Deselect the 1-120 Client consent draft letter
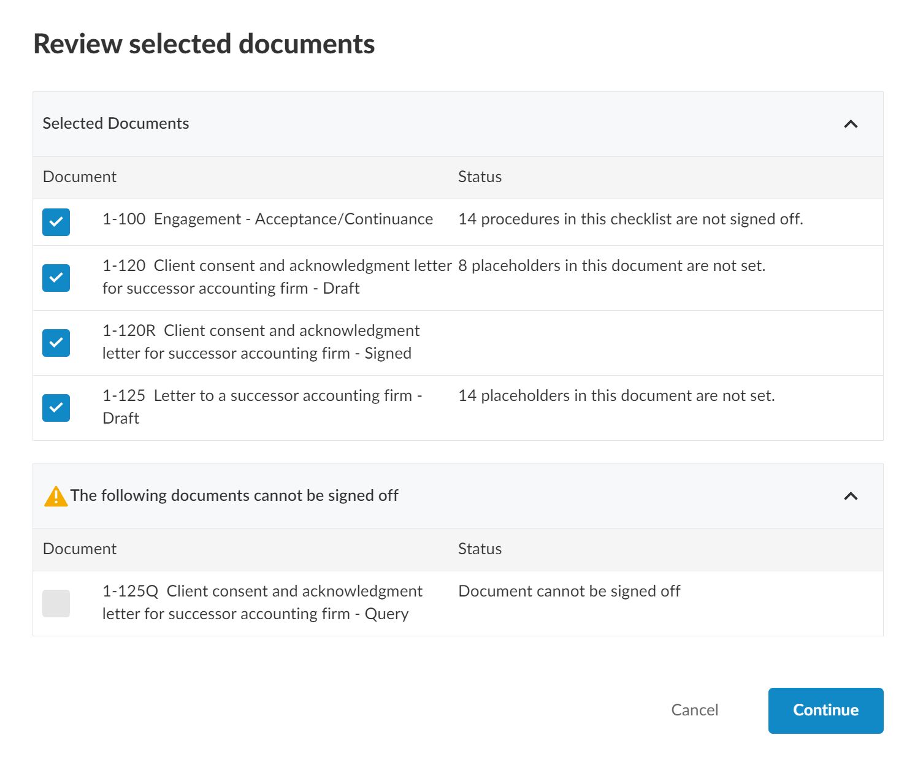The image size is (915, 762). click(56, 278)
